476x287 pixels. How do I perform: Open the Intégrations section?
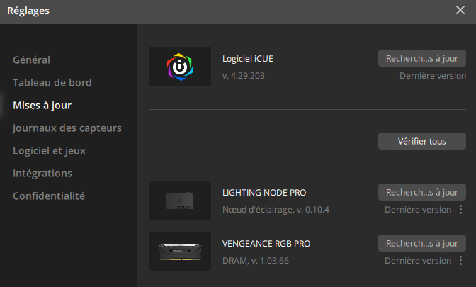[42, 174]
